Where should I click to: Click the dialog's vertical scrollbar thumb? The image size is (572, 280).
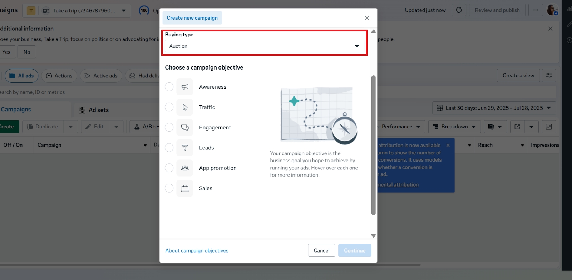click(x=374, y=145)
